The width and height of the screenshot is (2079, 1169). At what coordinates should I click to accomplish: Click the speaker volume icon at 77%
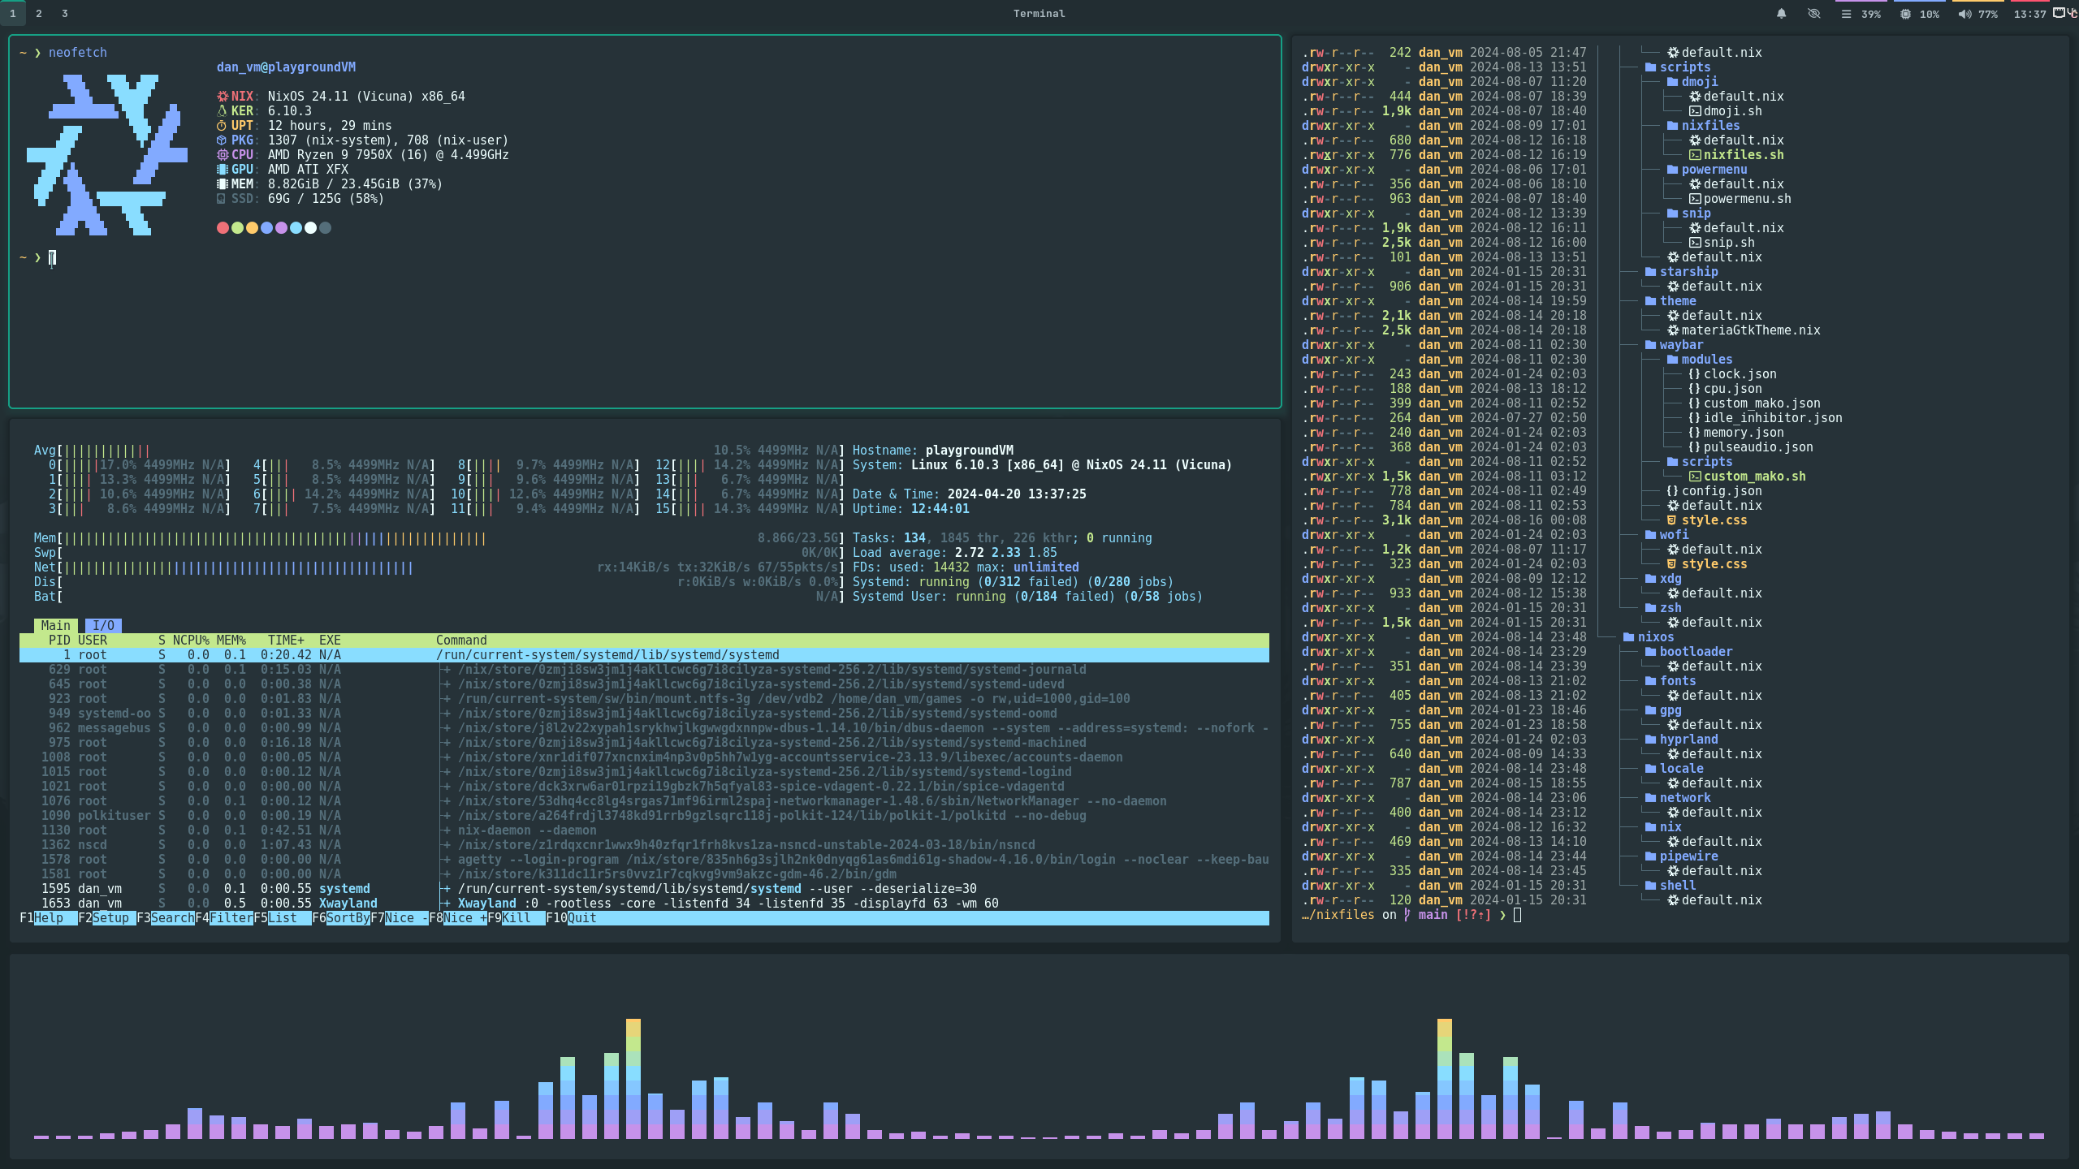[1964, 14]
